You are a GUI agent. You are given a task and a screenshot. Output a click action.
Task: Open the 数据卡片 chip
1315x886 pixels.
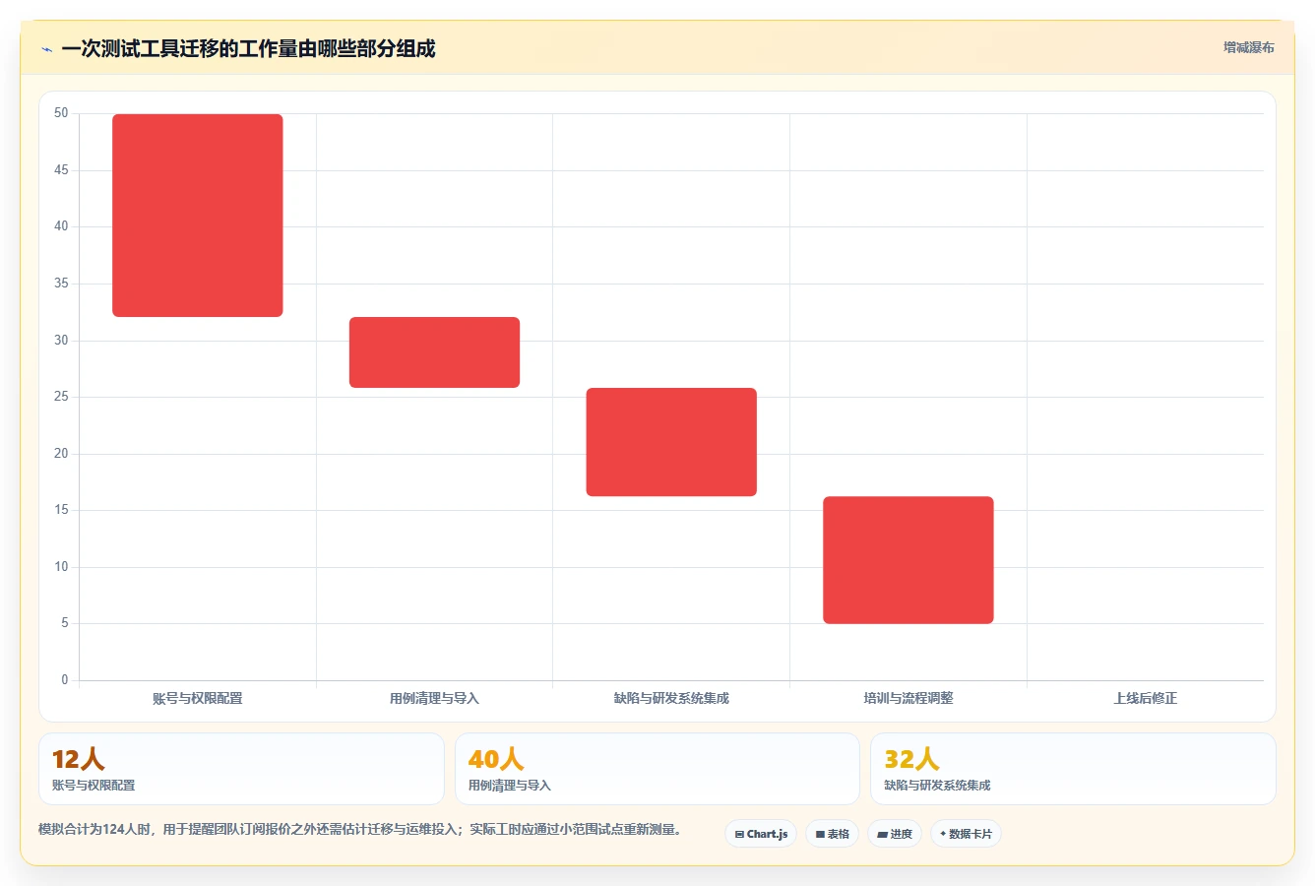pos(966,834)
